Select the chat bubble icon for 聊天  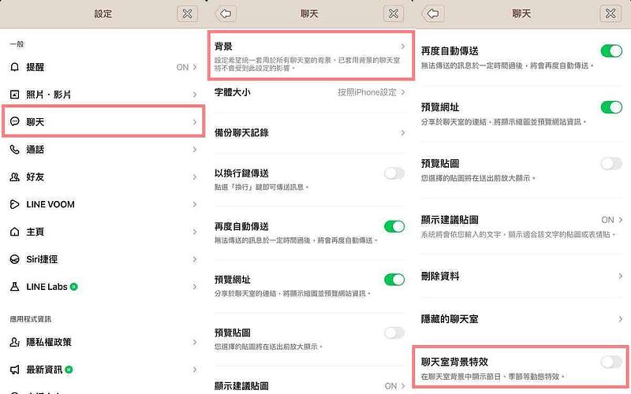[14, 122]
